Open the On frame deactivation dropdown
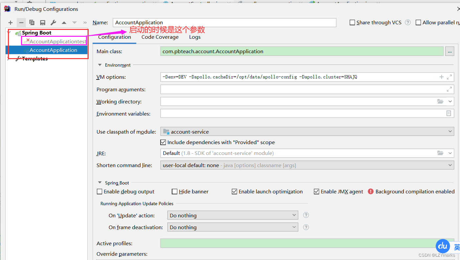 [233, 227]
